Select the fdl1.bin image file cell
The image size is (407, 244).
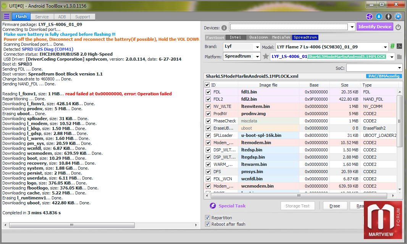(268, 92)
